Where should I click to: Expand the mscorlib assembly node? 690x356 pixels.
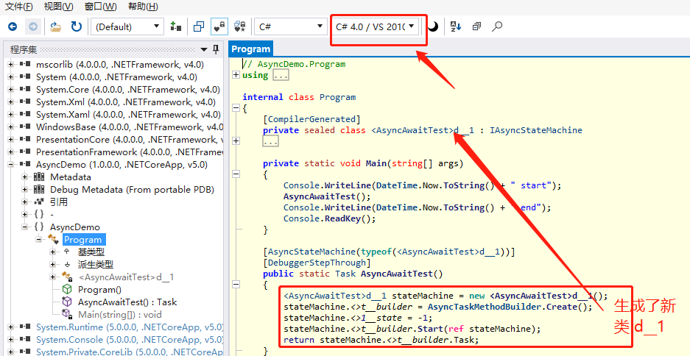(x=11, y=65)
